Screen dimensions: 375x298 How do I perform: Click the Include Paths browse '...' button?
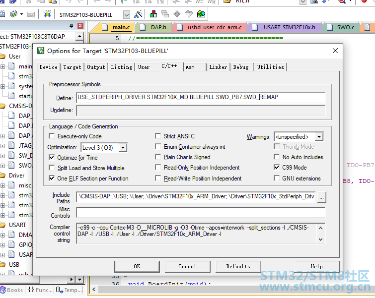[x=322, y=197]
